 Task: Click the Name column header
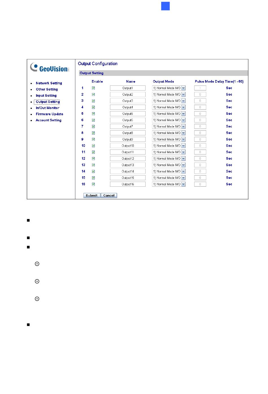[x=131, y=82]
